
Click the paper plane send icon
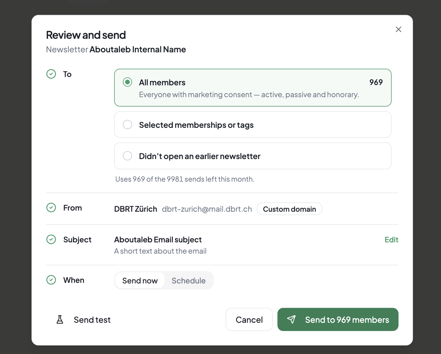pos(291,319)
